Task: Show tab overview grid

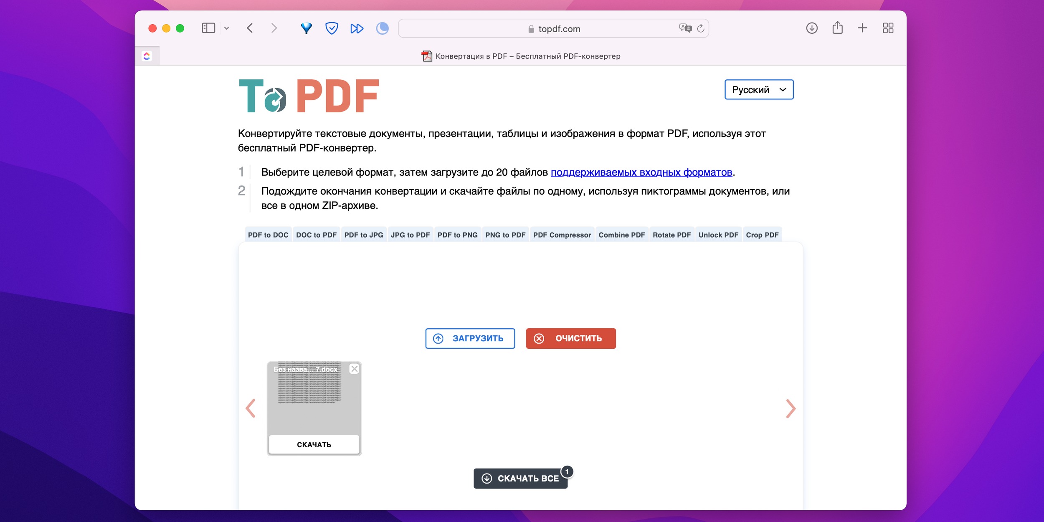Action: coord(888,28)
